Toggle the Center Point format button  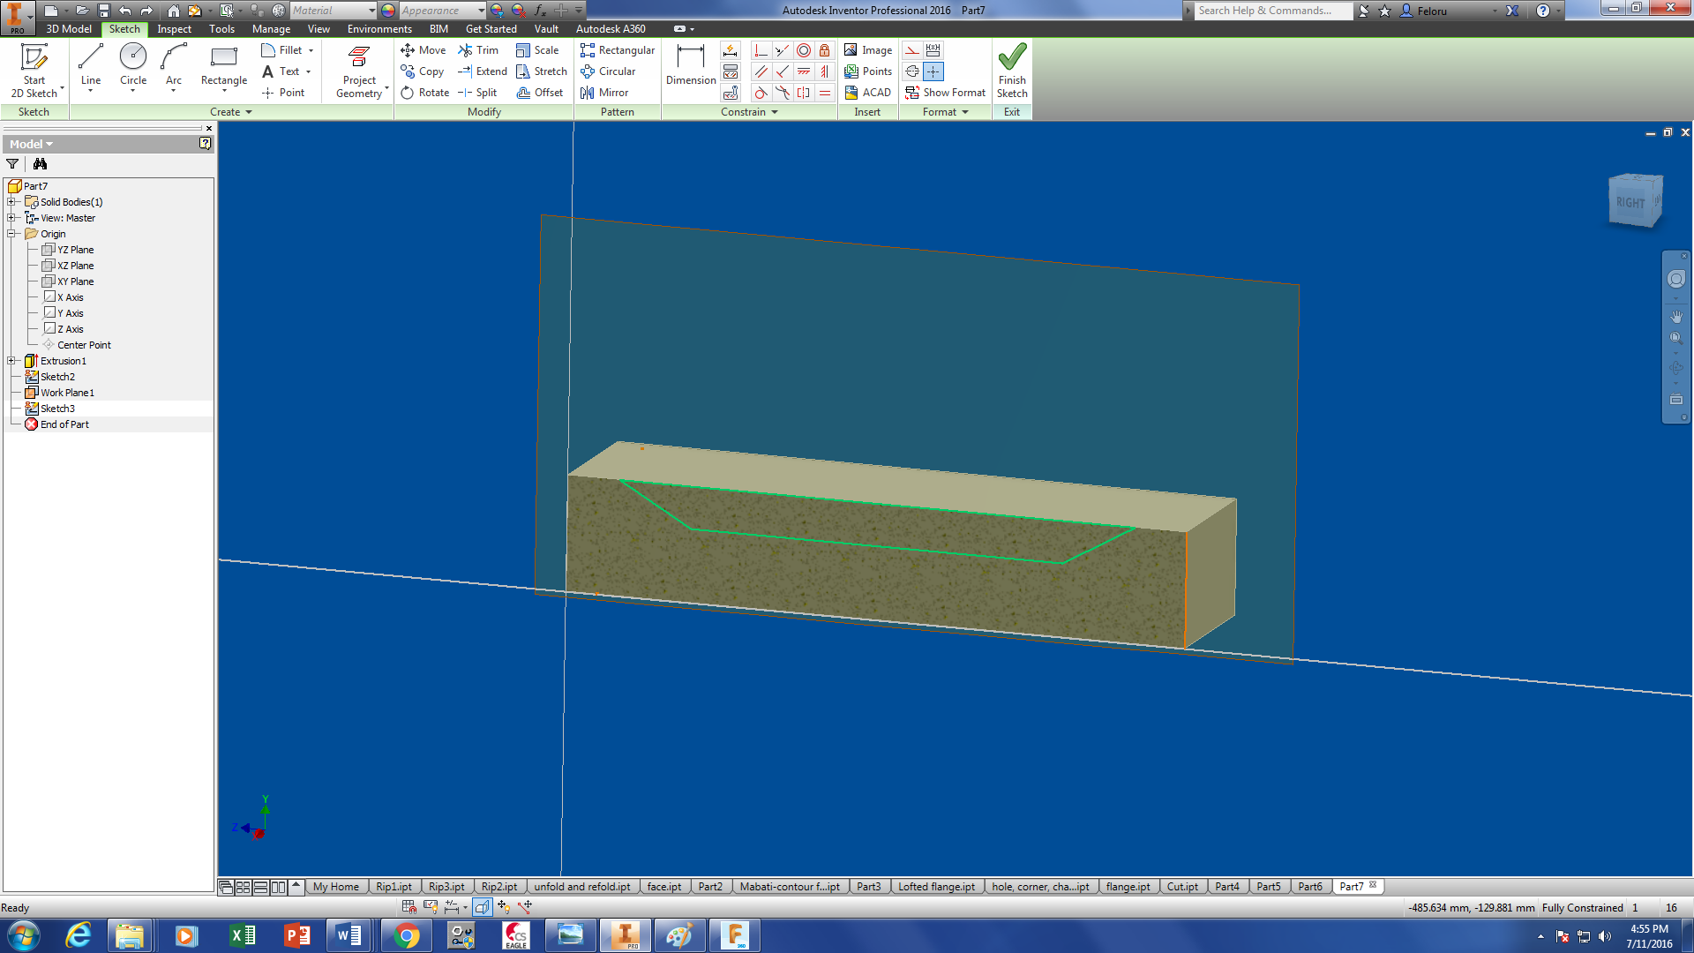coord(933,71)
